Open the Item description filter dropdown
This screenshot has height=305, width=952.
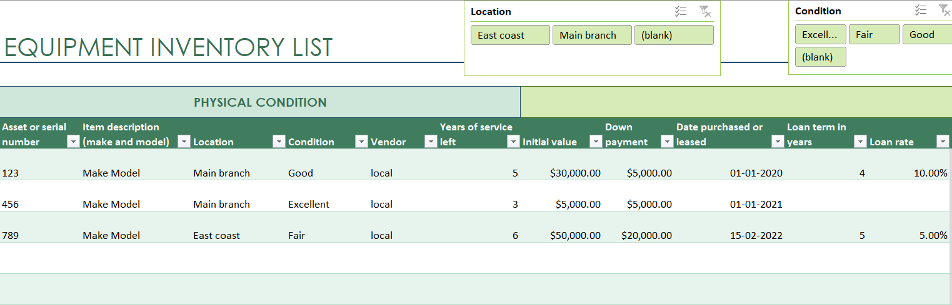pyautogui.click(x=184, y=142)
